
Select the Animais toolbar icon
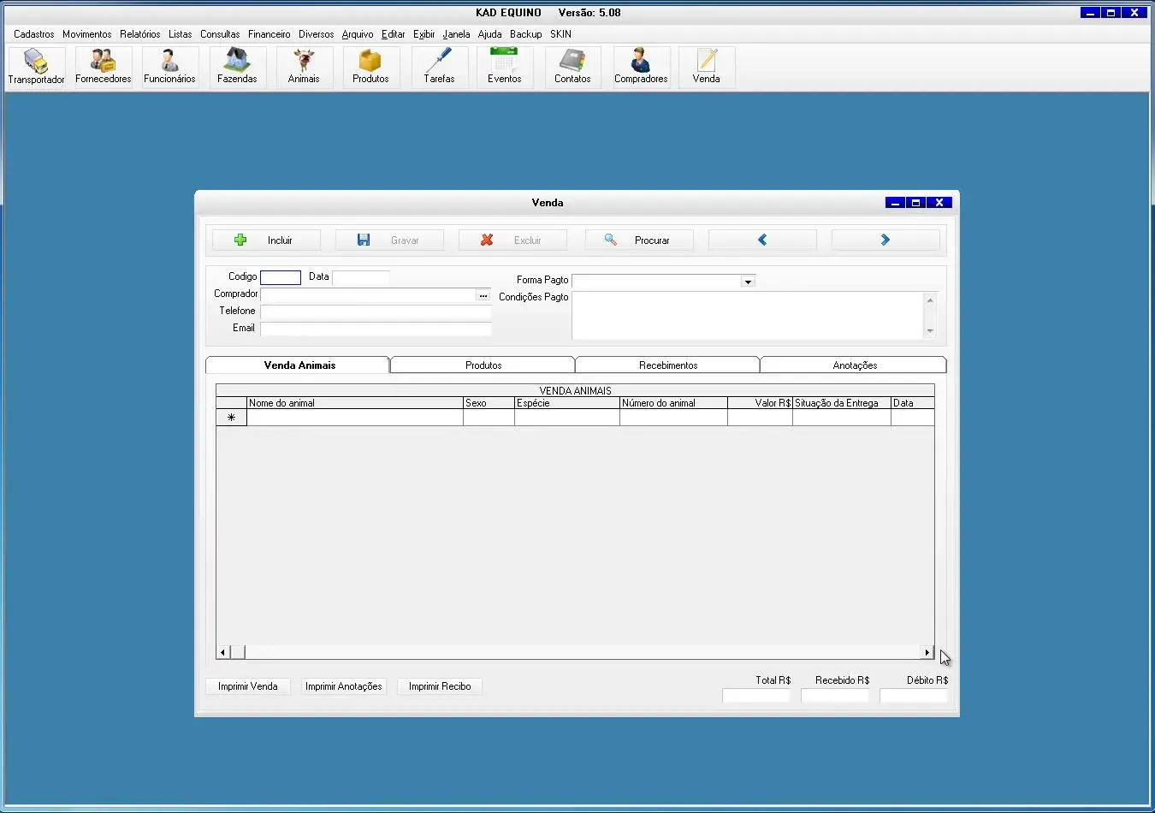[x=304, y=67]
